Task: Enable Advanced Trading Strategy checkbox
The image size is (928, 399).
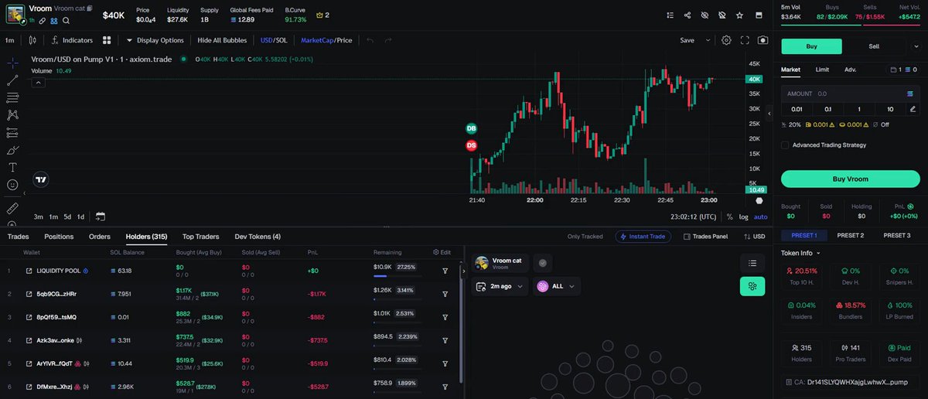Action: tap(785, 145)
